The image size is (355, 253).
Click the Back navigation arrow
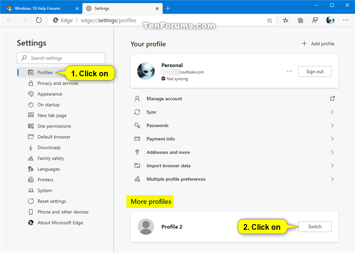[9, 20]
